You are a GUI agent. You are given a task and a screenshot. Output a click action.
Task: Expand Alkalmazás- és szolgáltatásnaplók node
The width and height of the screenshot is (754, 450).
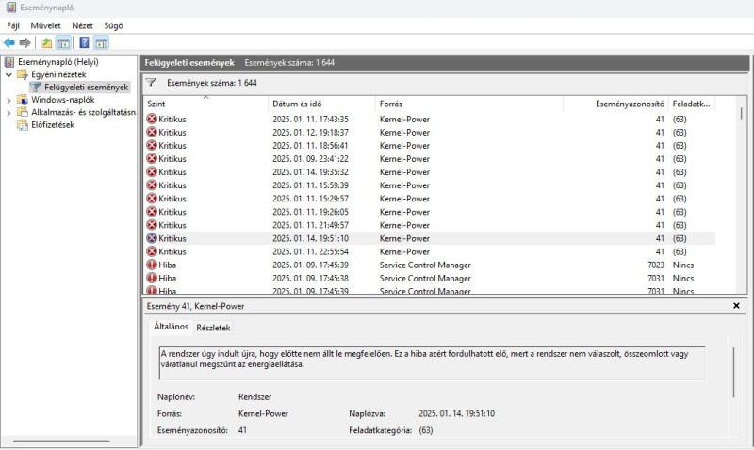(x=8, y=113)
